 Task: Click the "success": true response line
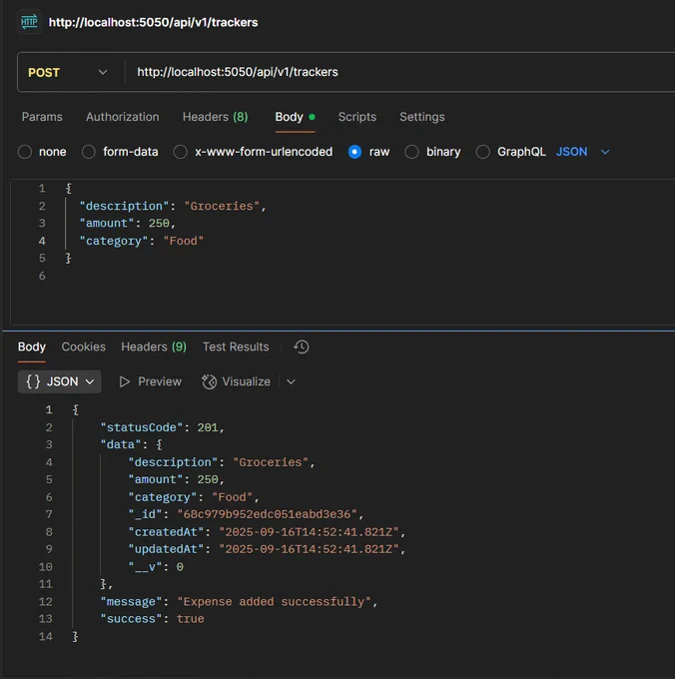point(152,619)
